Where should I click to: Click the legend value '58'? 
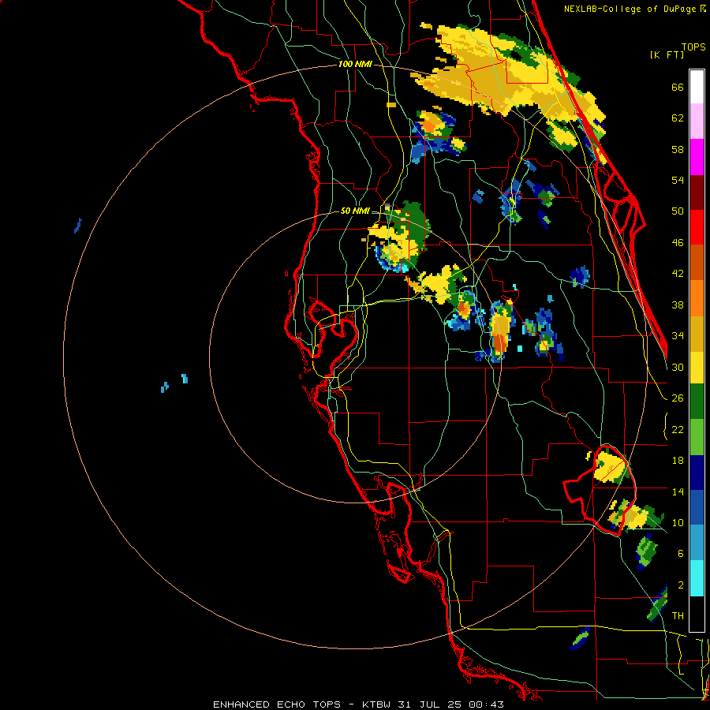[678, 149]
